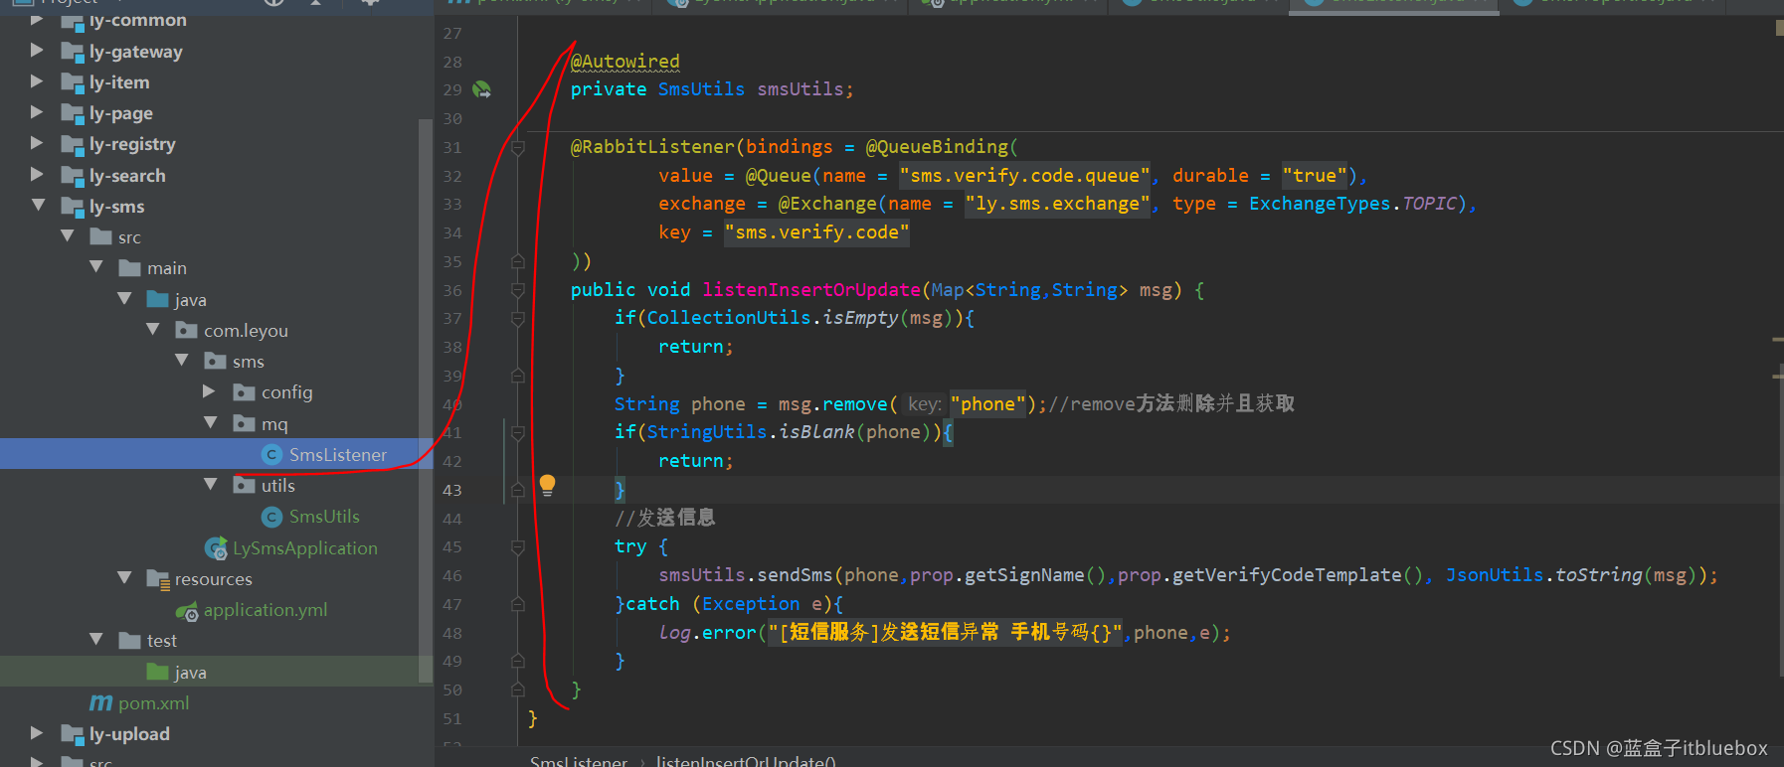Toggle code folding at line 41
This screenshot has width=1784, height=767.
click(x=518, y=432)
